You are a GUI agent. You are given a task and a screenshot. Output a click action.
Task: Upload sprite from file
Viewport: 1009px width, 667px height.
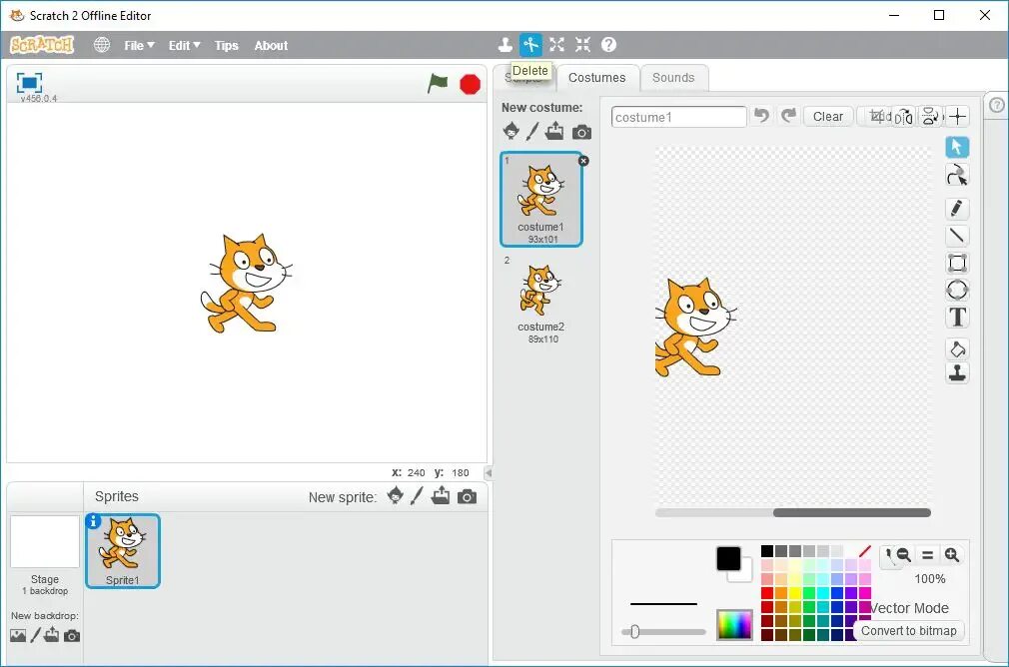coord(441,496)
